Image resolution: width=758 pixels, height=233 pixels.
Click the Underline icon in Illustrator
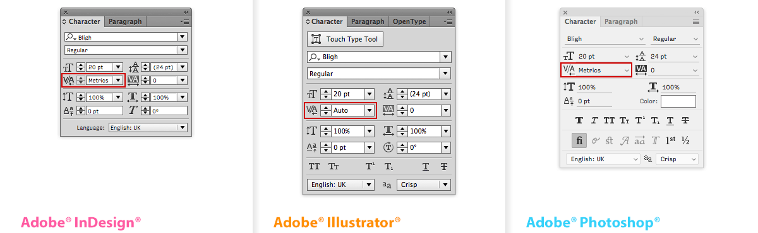pyautogui.click(x=426, y=167)
